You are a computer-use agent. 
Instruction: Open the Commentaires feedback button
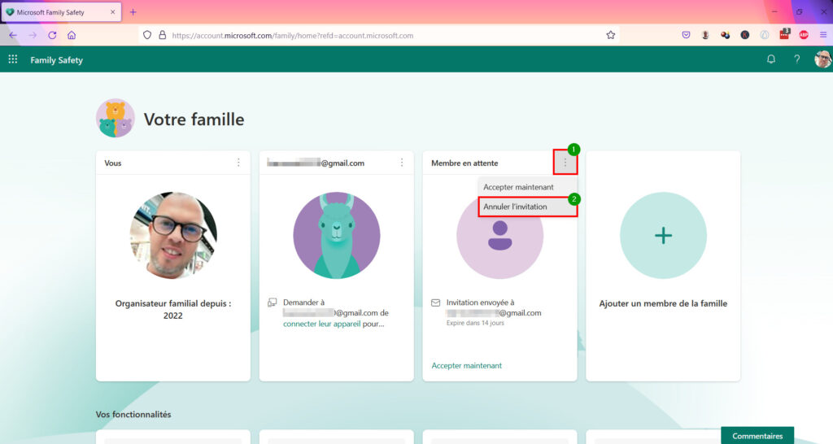pos(757,436)
